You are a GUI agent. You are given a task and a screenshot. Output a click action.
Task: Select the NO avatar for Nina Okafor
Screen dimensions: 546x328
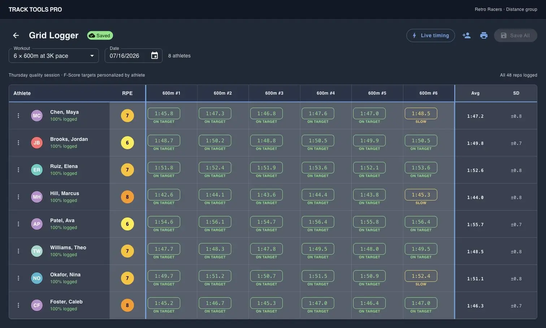(x=37, y=278)
